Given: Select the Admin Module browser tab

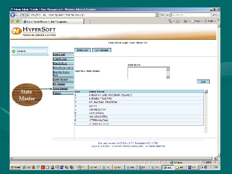Looking at the screenshot, I should 53,22.
